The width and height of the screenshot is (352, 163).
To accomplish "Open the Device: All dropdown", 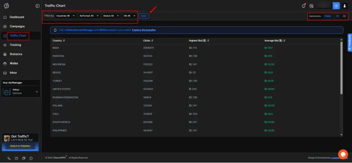I will click(x=111, y=16).
